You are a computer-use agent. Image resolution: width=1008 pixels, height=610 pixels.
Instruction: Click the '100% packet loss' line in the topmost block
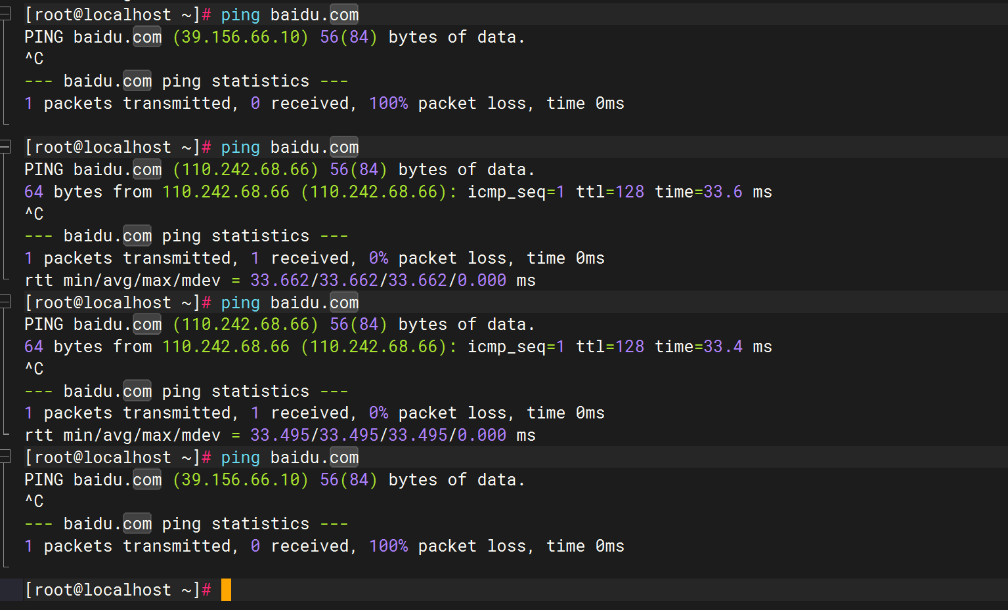[324, 103]
